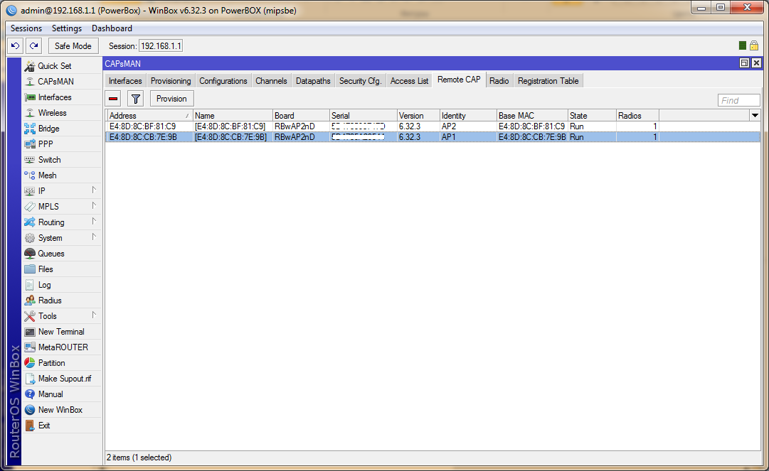The height and width of the screenshot is (471, 769).
Task: Open Quick Set in sidebar
Action: pyautogui.click(x=54, y=66)
